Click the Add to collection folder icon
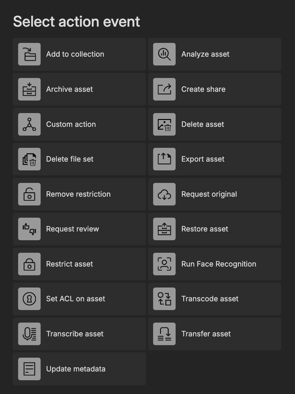This screenshot has width=295, height=394. [29, 54]
